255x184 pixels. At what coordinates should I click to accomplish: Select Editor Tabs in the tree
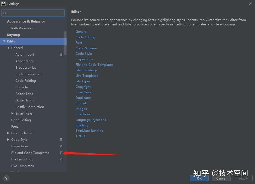click(x=24, y=94)
